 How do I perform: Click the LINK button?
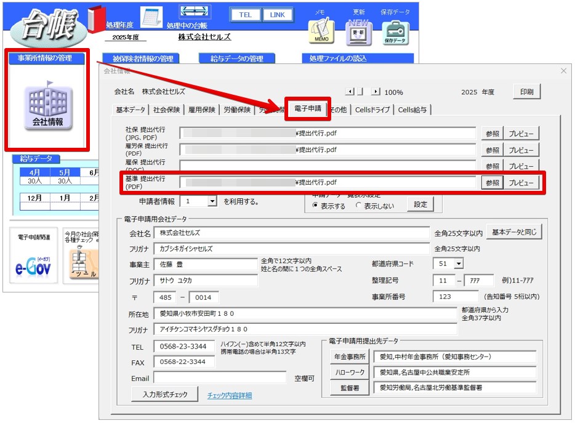277,15
